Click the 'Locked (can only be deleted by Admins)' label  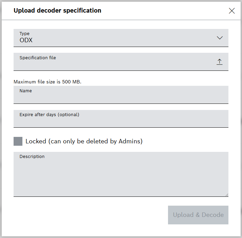84,141
